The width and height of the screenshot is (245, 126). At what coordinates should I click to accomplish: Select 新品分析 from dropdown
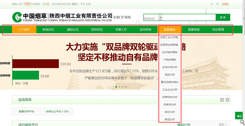point(170,119)
